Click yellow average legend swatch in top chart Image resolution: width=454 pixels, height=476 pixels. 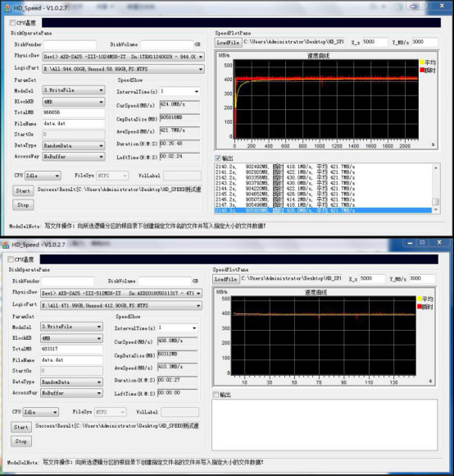422,62
